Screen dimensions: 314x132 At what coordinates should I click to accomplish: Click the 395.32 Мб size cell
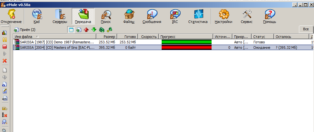(x=107, y=48)
